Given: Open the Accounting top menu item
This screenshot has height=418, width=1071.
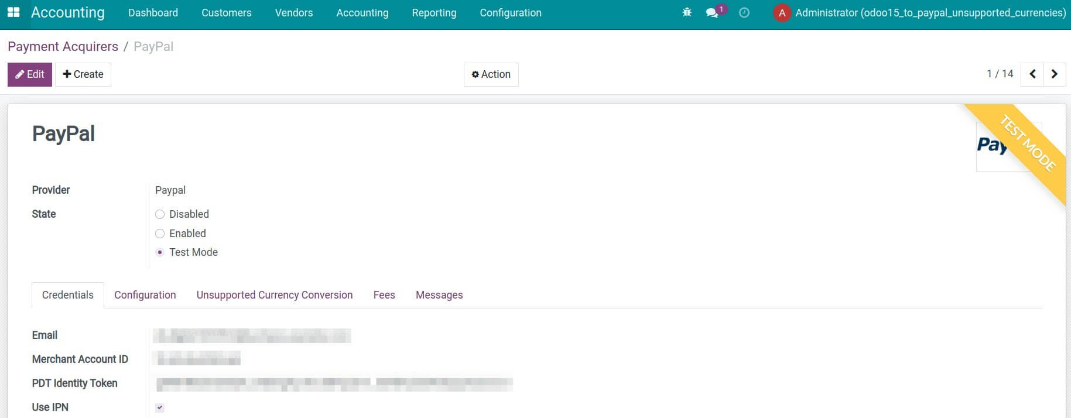Looking at the screenshot, I should (x=362, y=13).
